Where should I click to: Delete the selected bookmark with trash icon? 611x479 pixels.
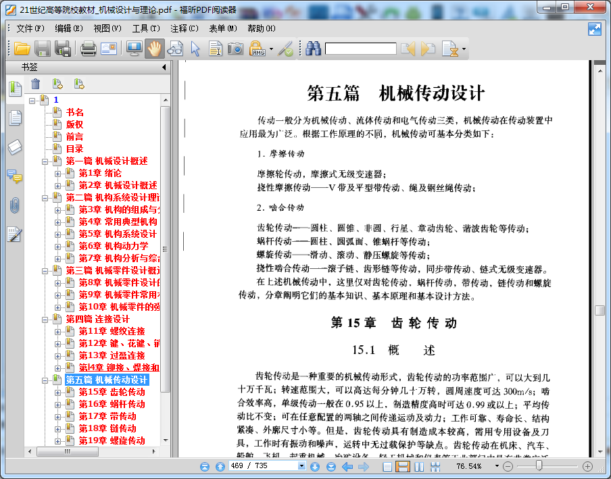click(x=35, y=84)
